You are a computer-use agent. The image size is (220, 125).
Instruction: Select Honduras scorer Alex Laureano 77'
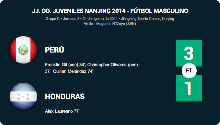62,111
